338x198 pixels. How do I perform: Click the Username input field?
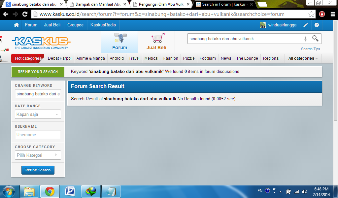(x=38, y=135)
